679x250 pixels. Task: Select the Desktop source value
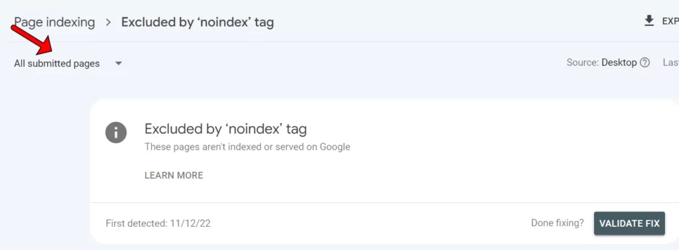coord(619,63)
